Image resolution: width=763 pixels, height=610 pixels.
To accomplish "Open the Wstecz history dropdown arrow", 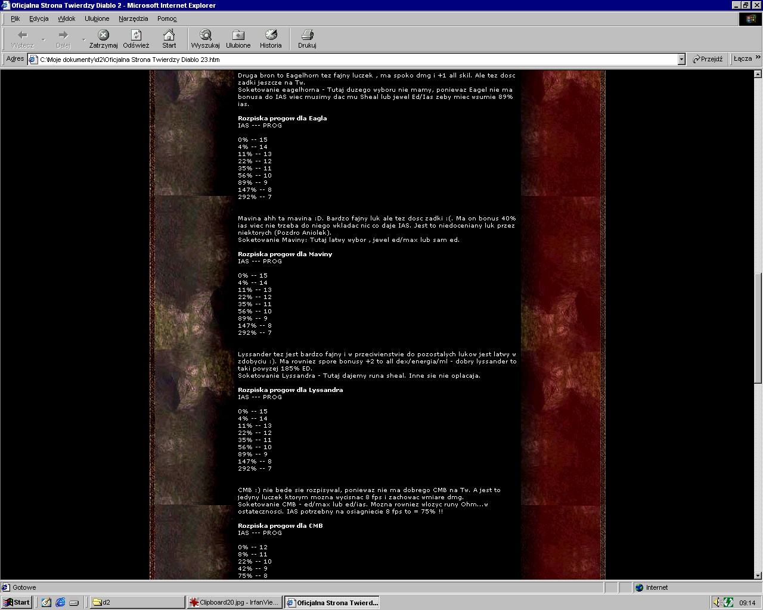I will [x=43, y=39].
